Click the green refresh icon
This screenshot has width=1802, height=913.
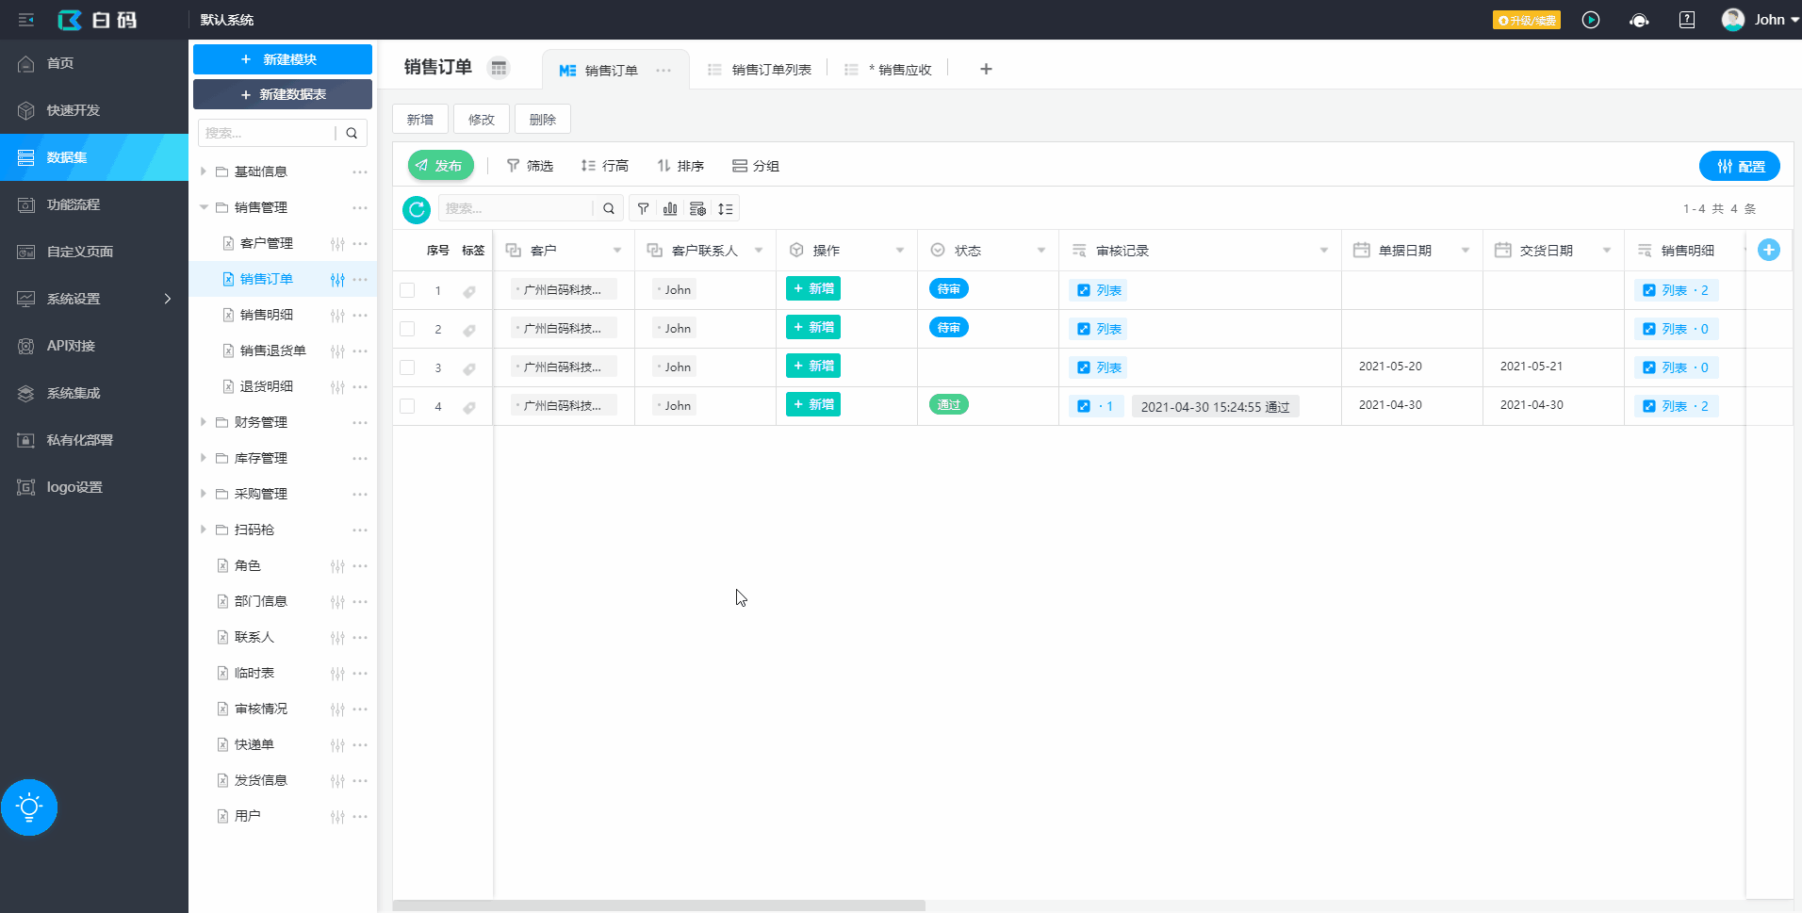(417, 209)
